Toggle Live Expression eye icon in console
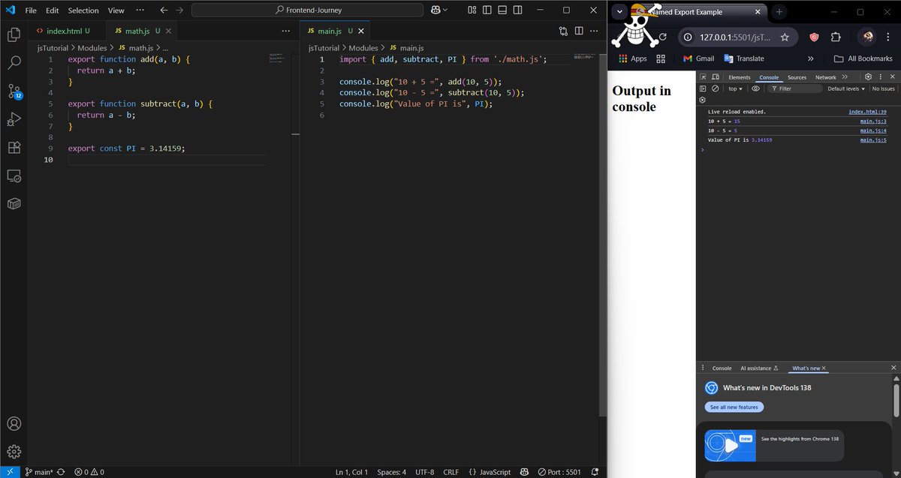Viewport: 901px width, 478px height. coord(755,89)
